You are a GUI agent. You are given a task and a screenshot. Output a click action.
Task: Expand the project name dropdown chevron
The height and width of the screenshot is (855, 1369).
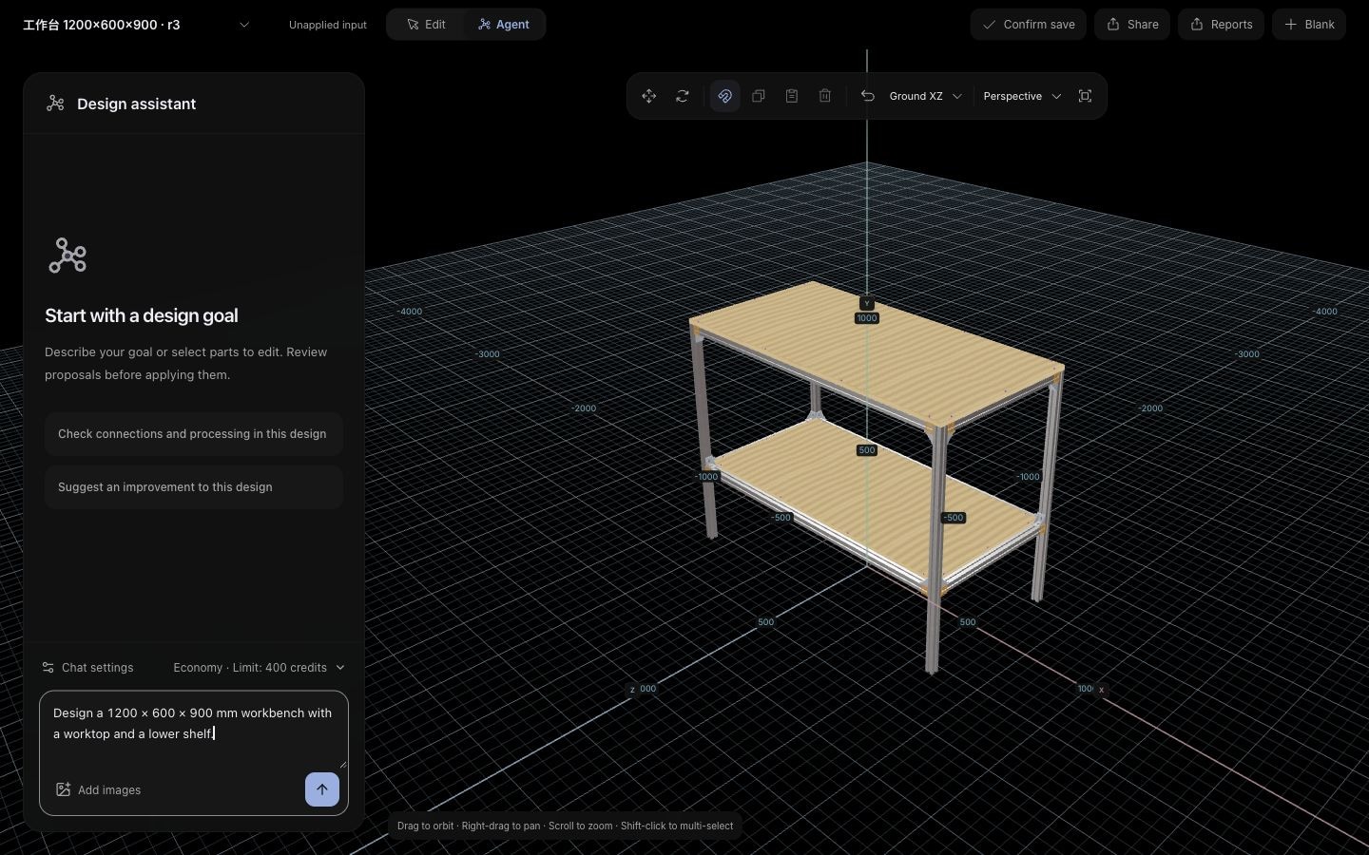[244, 25]
